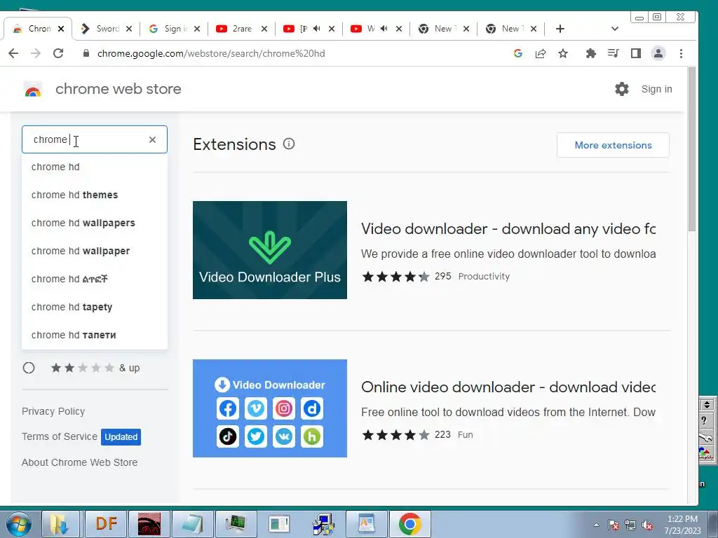This screenshot has height=538, width=718.
Task: Click the volume muted tray icon
Action: click(x=647, y=525)
